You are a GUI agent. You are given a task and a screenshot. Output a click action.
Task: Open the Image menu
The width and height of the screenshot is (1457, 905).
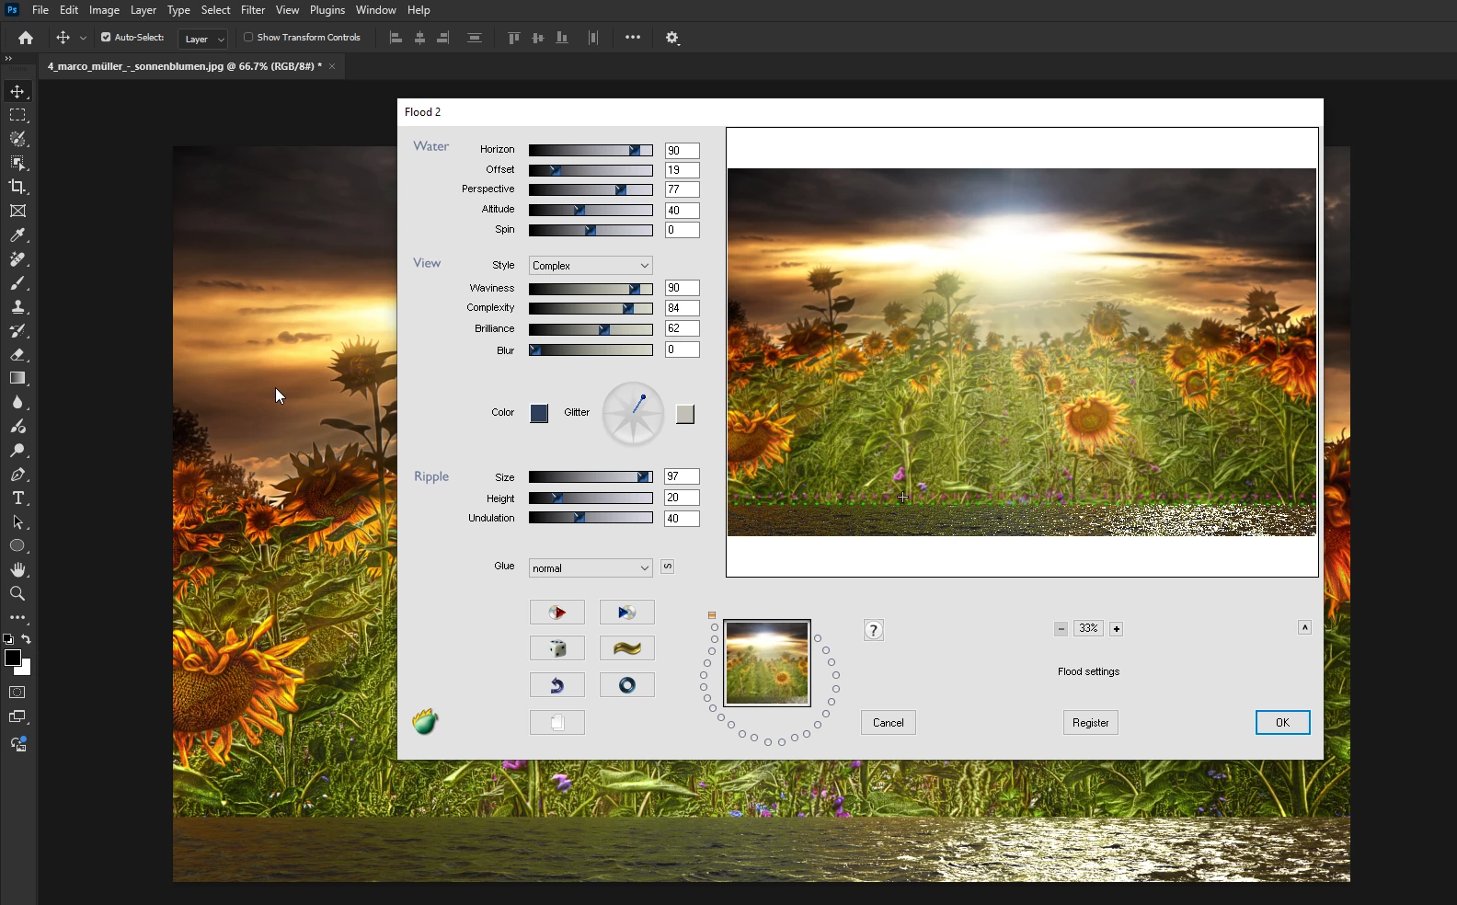[104, 10]
